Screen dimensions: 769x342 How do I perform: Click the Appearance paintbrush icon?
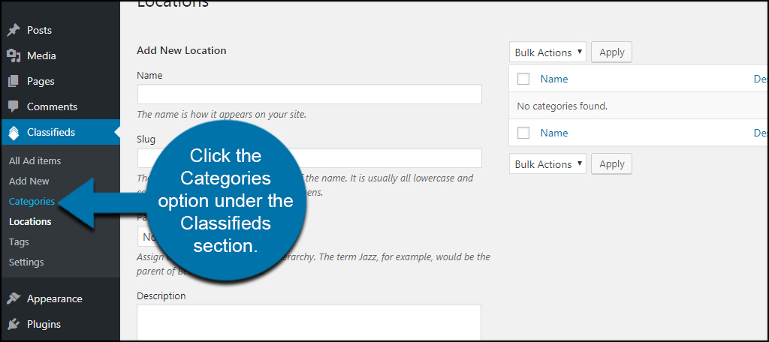click(x=14, y=299)
